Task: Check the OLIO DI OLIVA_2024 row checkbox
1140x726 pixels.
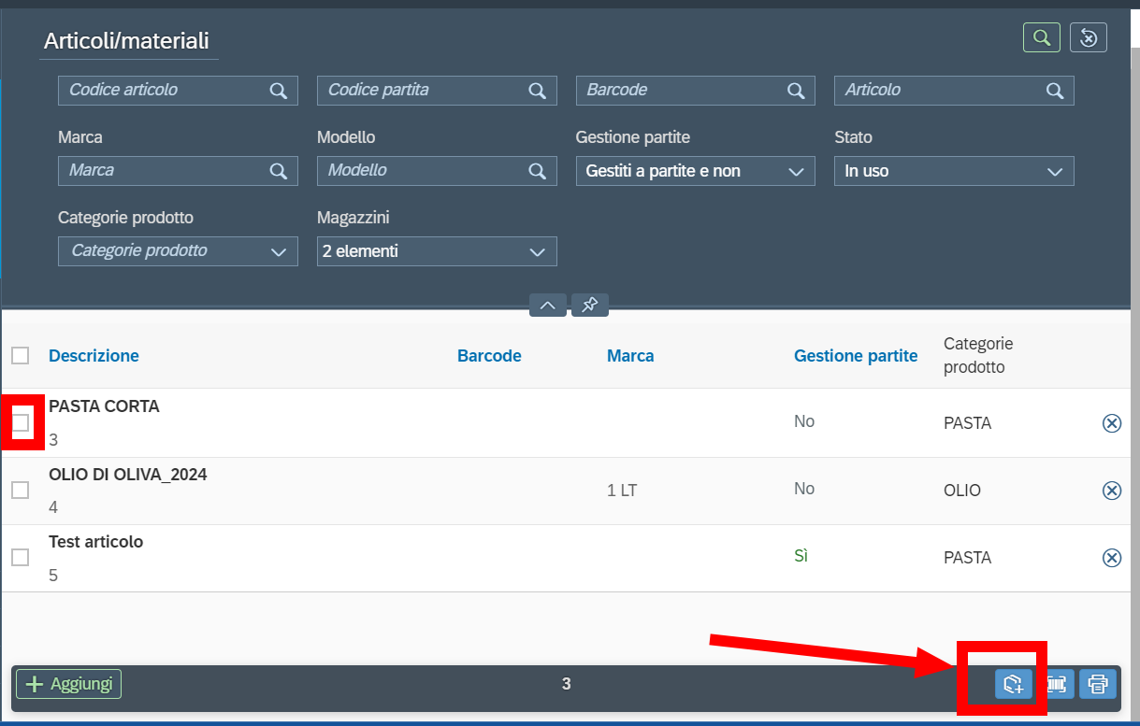Action: coord(21,490)
